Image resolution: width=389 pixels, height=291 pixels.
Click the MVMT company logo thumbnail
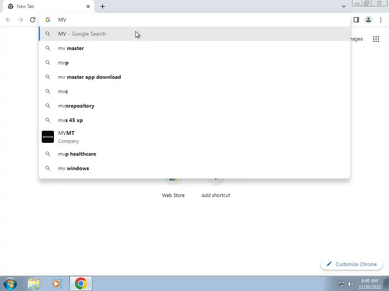[48, 137]
